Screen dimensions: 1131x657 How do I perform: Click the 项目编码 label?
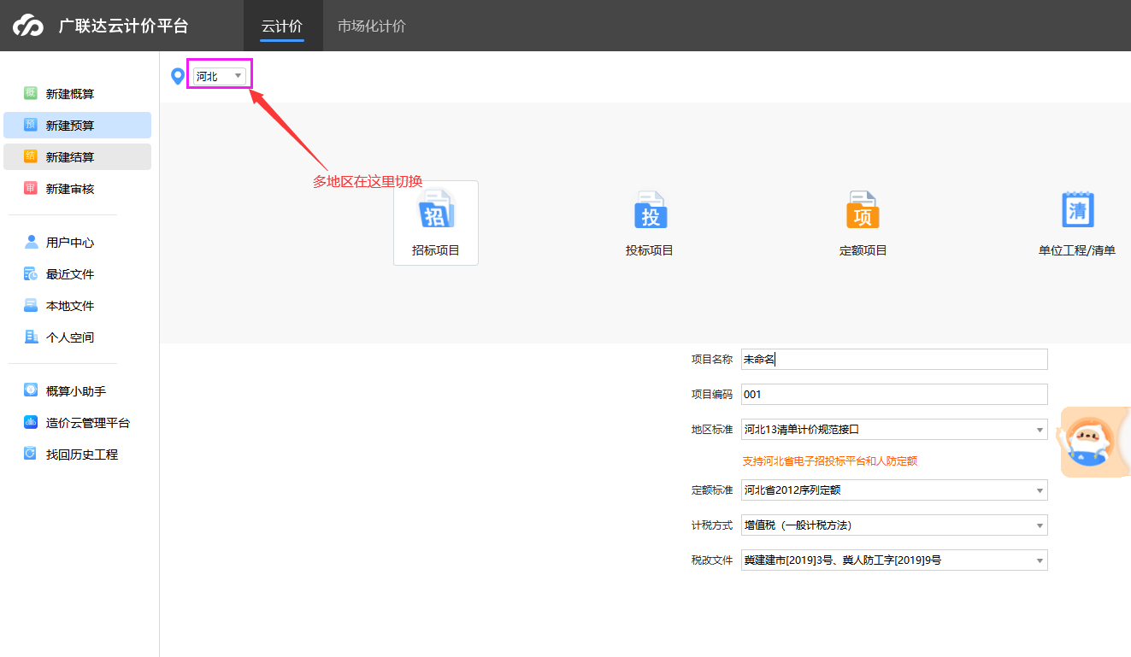[712, 394]
